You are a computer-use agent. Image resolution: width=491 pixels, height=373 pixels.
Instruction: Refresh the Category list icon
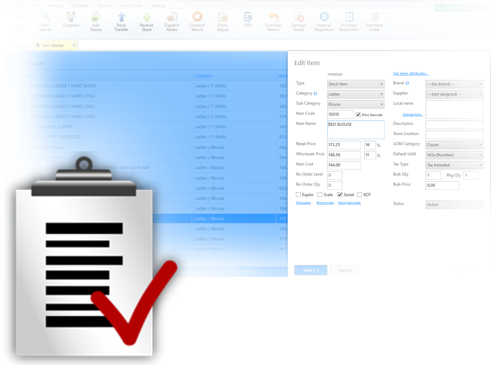(x=315, y=93)
